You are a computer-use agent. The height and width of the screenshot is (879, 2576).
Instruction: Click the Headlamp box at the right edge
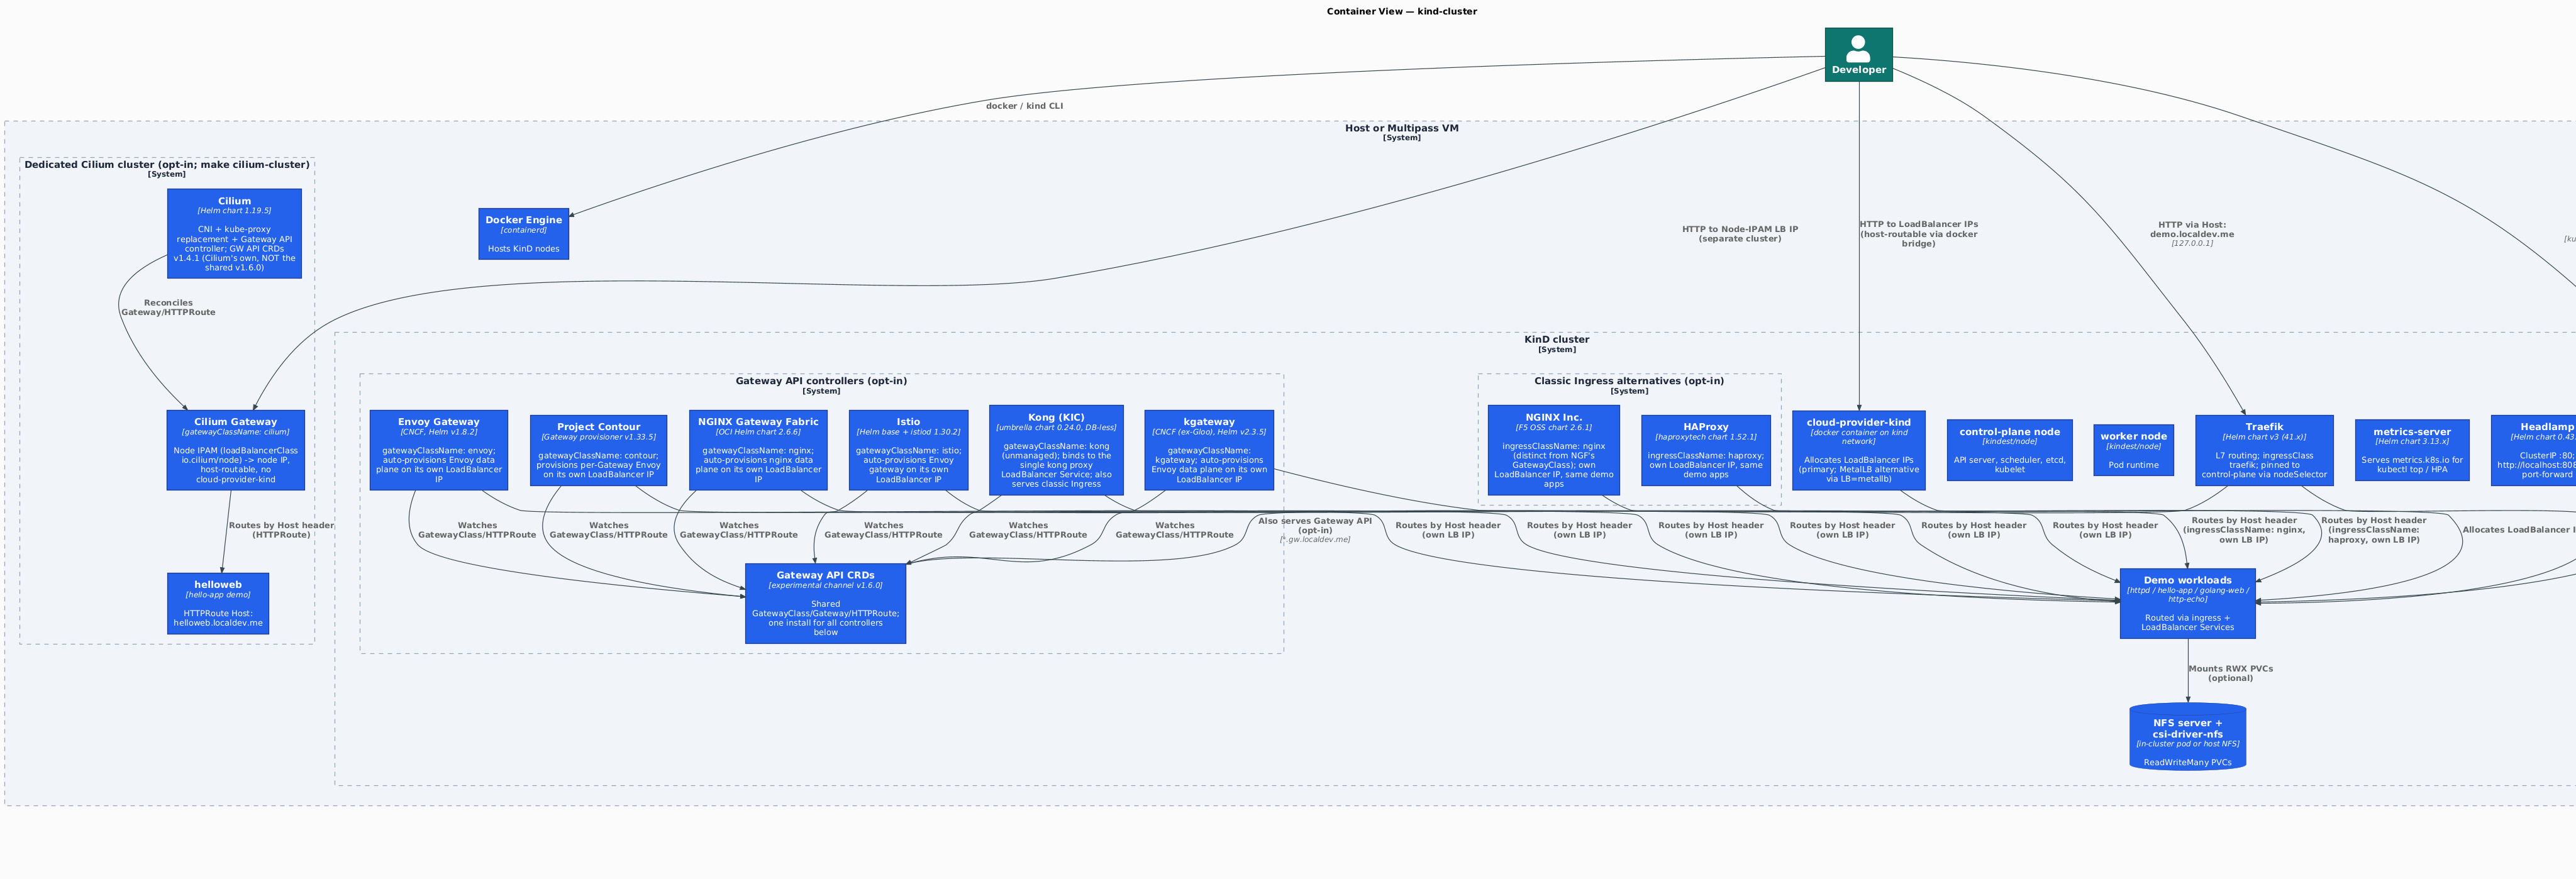point(2534,450)
